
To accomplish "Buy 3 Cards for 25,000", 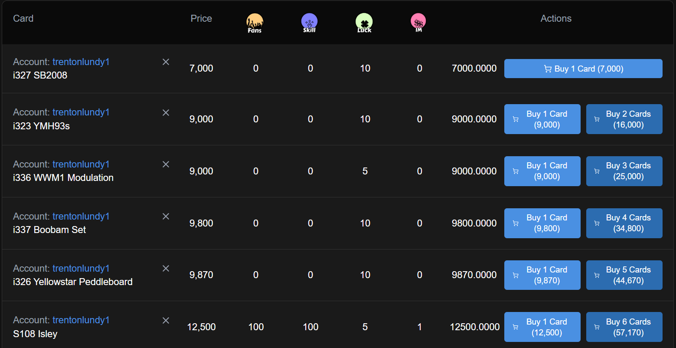I will pos(624,171).
